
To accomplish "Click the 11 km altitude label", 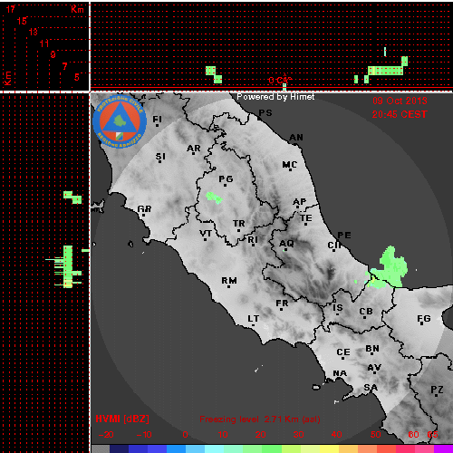I will point(44,43).
